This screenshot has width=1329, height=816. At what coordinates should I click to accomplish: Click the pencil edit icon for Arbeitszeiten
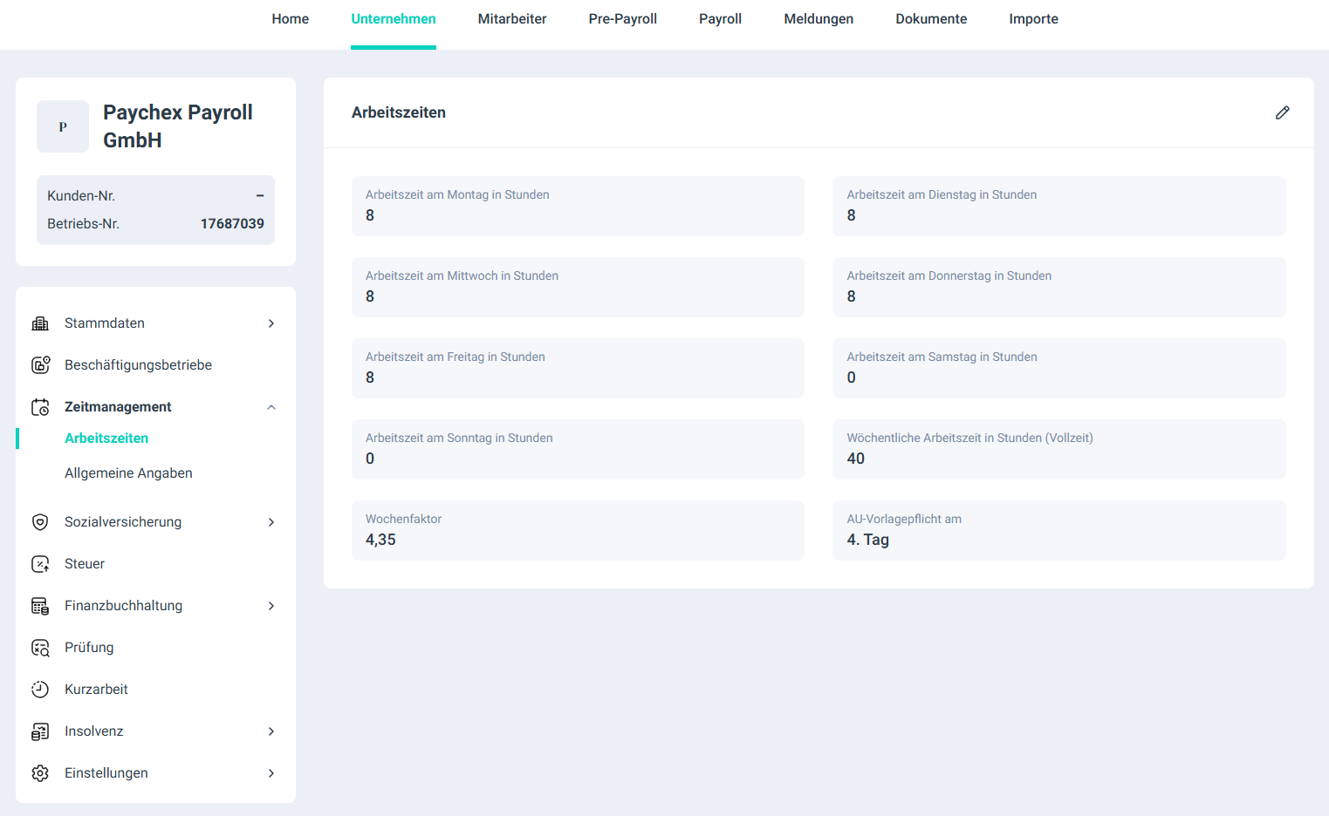[x=1282, y=112]
